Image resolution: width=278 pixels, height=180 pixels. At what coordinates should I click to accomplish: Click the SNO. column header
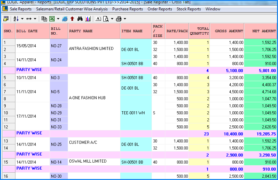click(9, 31)
